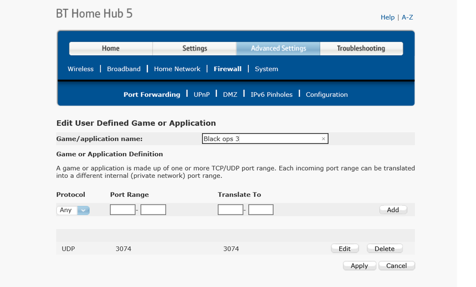Click the Add button
The image size is (476, 287).
(393, 210)
